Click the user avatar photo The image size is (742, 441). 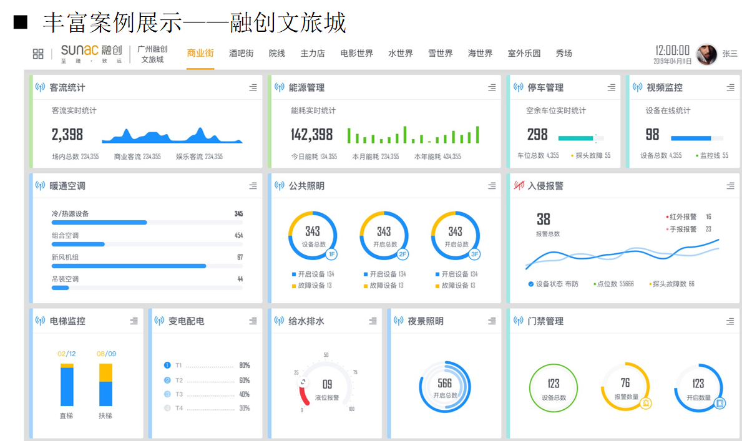[706, 54]
